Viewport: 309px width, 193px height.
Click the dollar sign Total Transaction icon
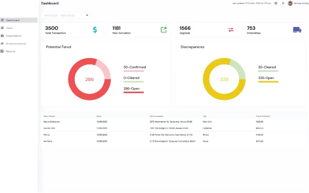pyautogui.click(x=95, y=30)
